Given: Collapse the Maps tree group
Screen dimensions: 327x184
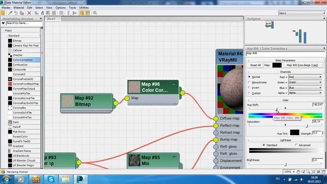Looking at the screenshot, I should [x=4, y=31].
